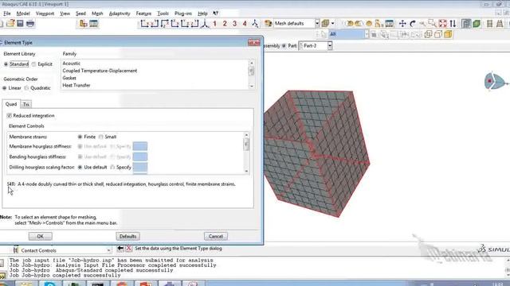Select Gasket in the Family list
The width and height of the screenshot is (510, 286).
[x=69, y=78]
